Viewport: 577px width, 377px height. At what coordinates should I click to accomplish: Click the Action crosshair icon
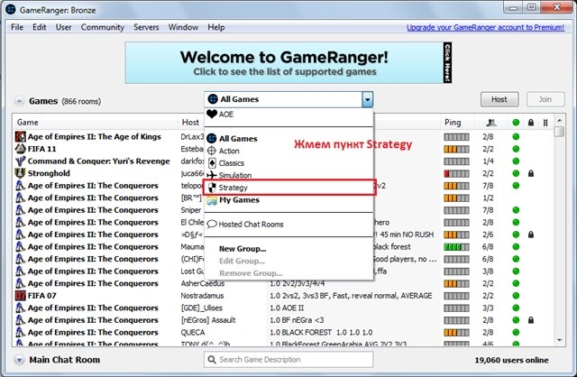coord(213,151)
